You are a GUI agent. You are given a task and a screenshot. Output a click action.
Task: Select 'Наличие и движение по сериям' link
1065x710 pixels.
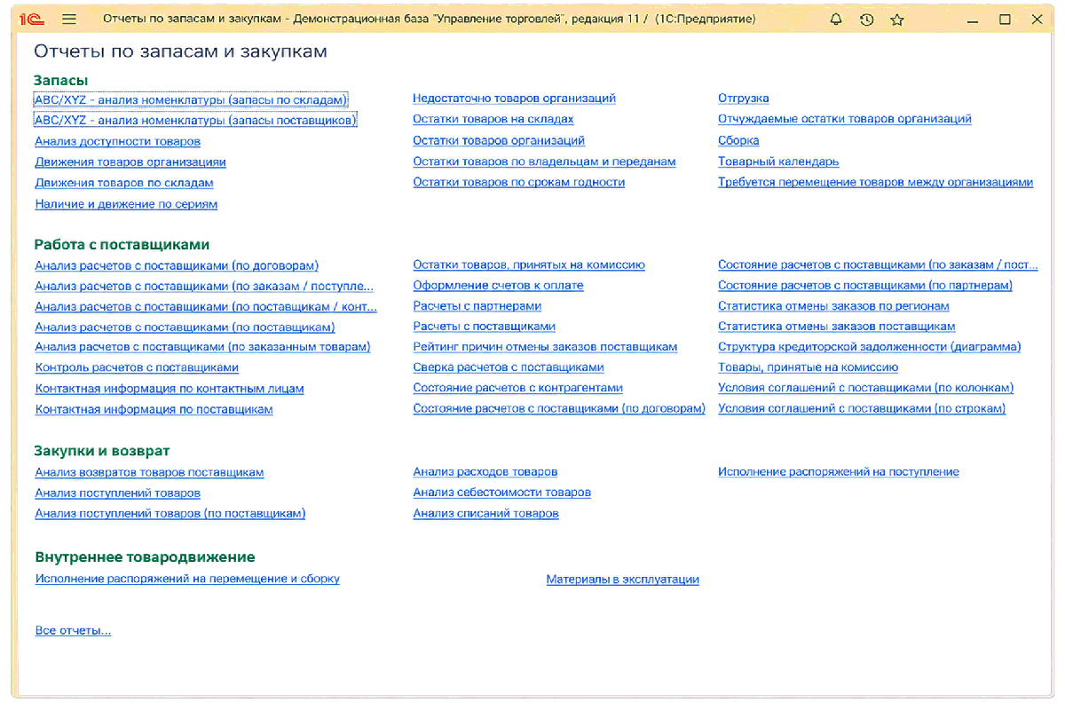(x=126, y=204)
